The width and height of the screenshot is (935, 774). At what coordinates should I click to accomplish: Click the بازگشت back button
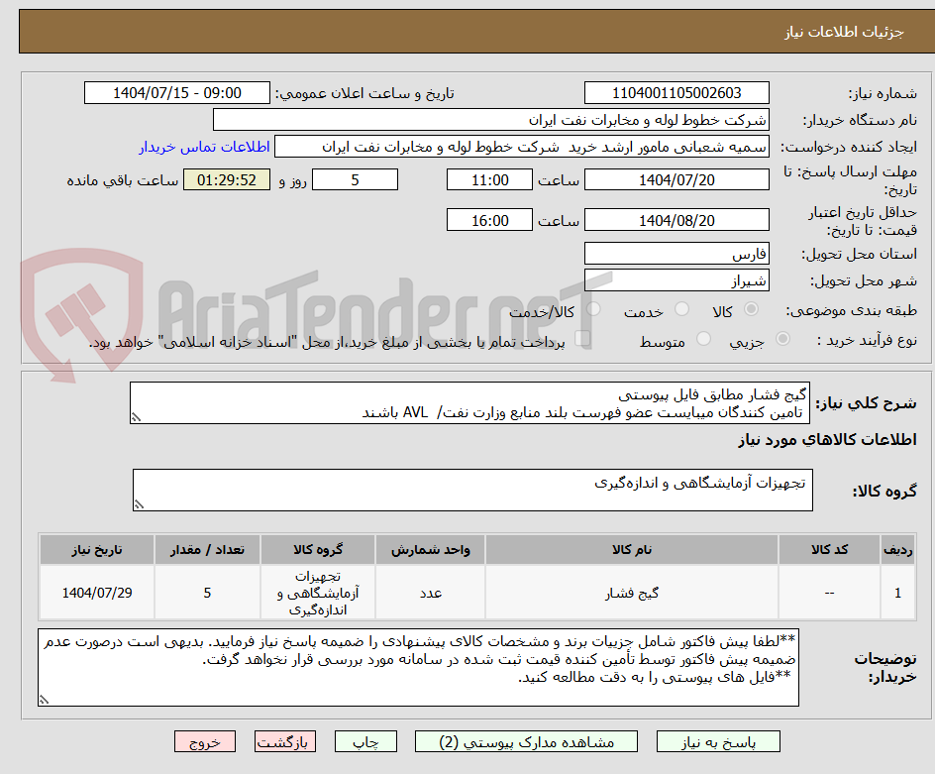point(285,741)
